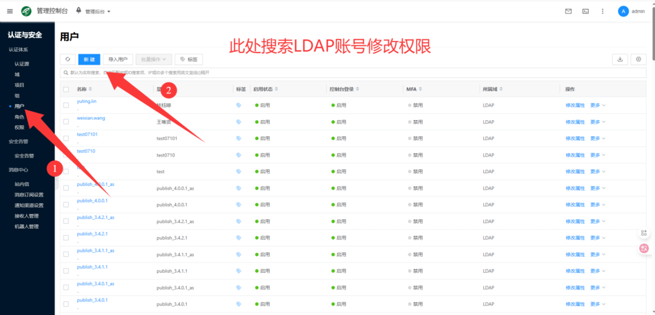Sort the table by 名称 column

pyautogui.click(x=90, y=89)
